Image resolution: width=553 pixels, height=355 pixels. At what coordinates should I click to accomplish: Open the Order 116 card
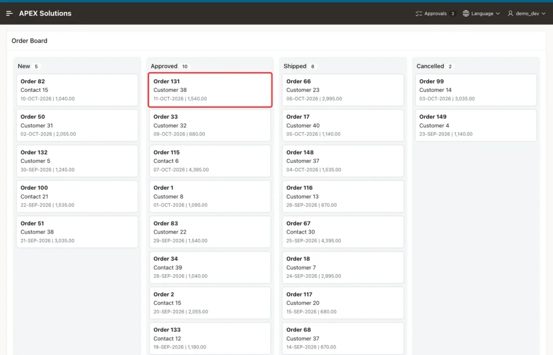(x=343, y=196)
